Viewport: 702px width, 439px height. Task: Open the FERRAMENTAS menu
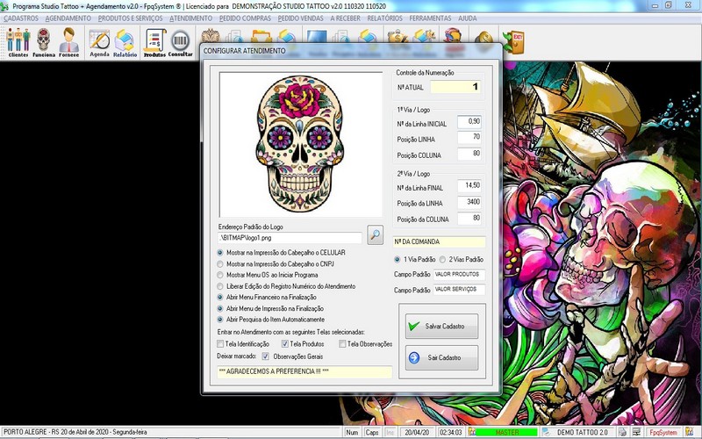[x=430, y=18]
